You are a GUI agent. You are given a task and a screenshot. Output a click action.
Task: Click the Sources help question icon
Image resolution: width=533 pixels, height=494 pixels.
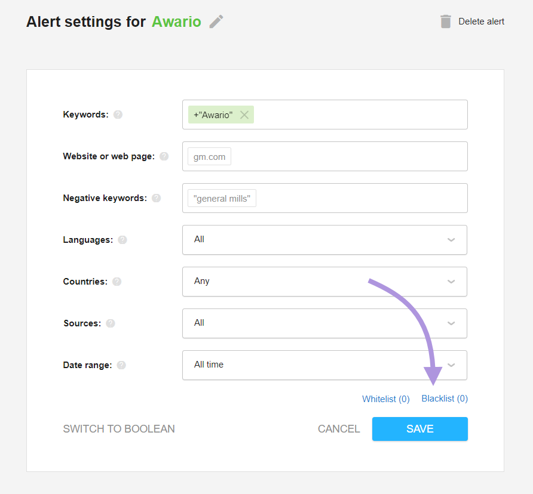tap(111, 323)
